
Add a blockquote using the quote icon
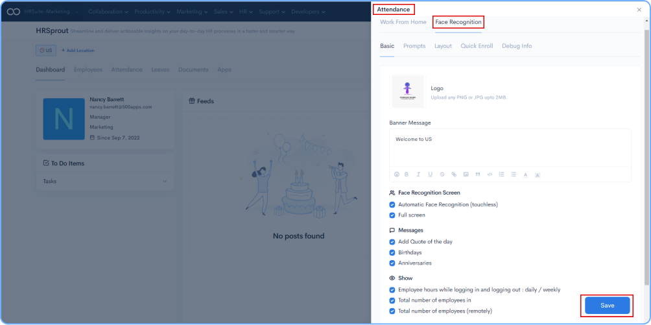point(478,175)
